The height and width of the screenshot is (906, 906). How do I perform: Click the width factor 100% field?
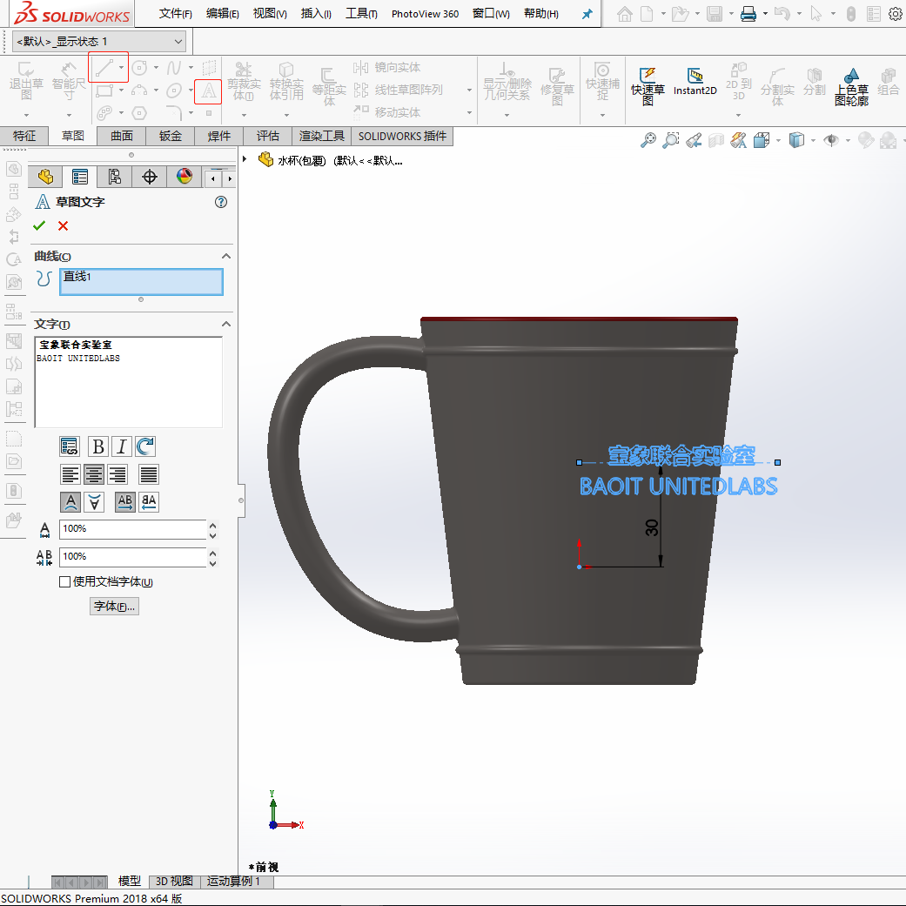(x=132, y=528)
